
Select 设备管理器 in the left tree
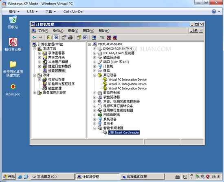pos(57,71)
